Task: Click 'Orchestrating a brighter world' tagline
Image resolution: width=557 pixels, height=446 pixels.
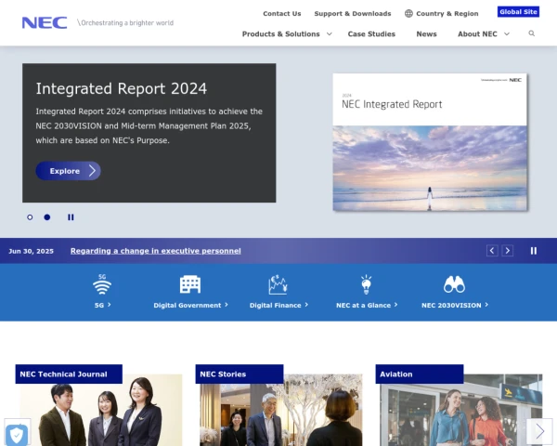Action: 125,22
